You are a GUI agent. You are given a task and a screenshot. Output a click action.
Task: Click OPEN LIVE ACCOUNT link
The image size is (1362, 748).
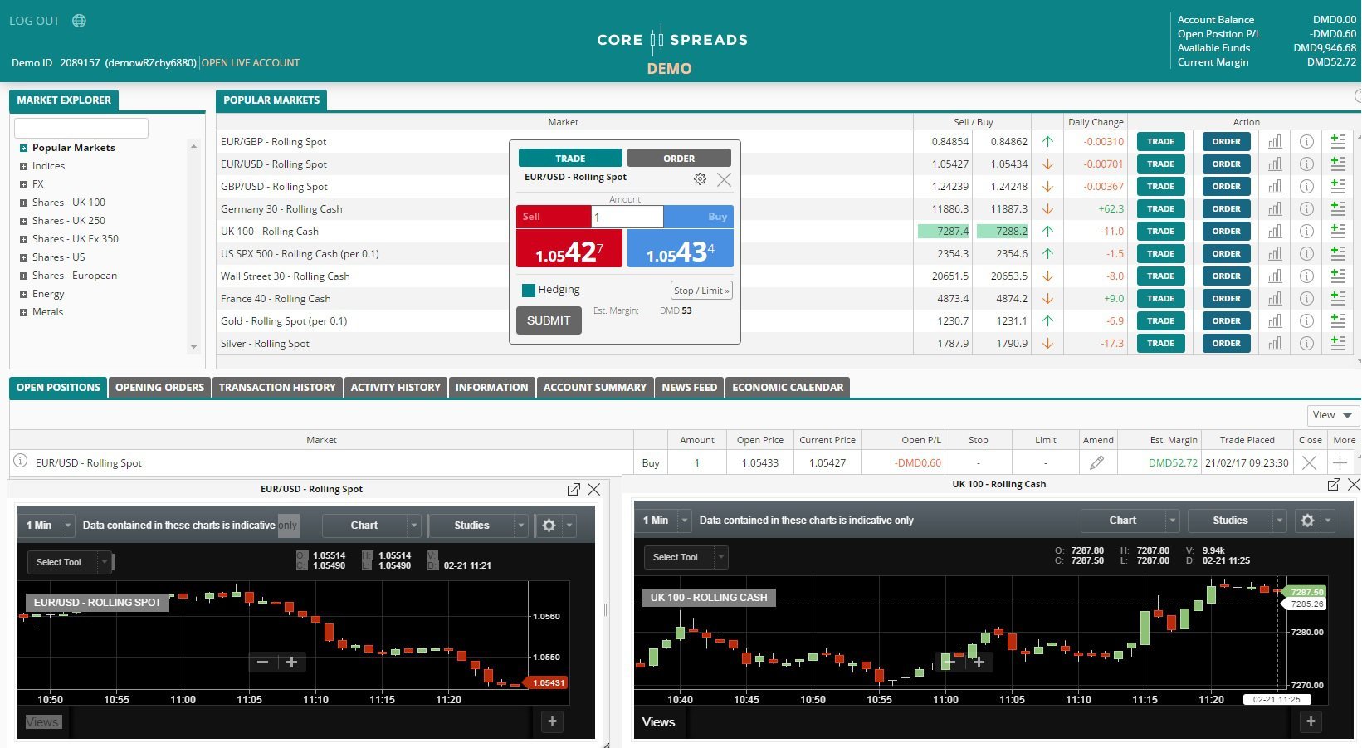pyautogui.click(x=251, y=63)
